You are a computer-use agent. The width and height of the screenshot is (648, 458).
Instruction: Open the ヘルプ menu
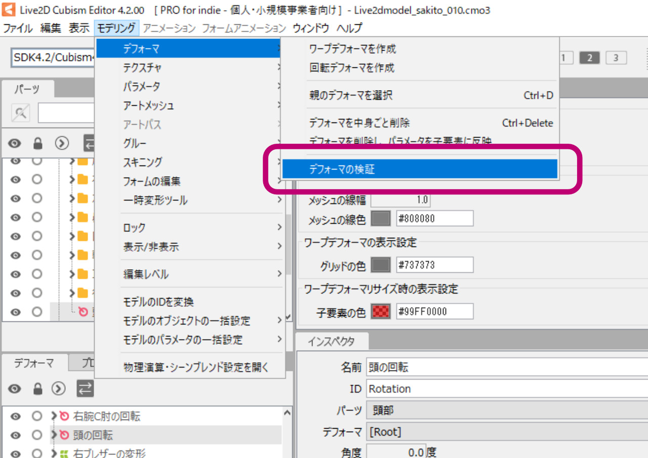(349, 28)
